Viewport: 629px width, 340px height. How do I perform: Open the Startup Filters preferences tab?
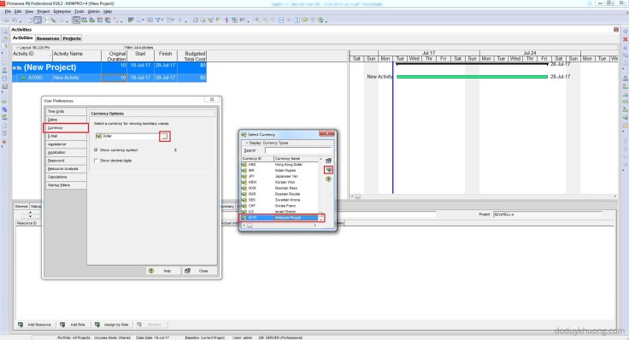pyautogui.click(x=66, y=185)
